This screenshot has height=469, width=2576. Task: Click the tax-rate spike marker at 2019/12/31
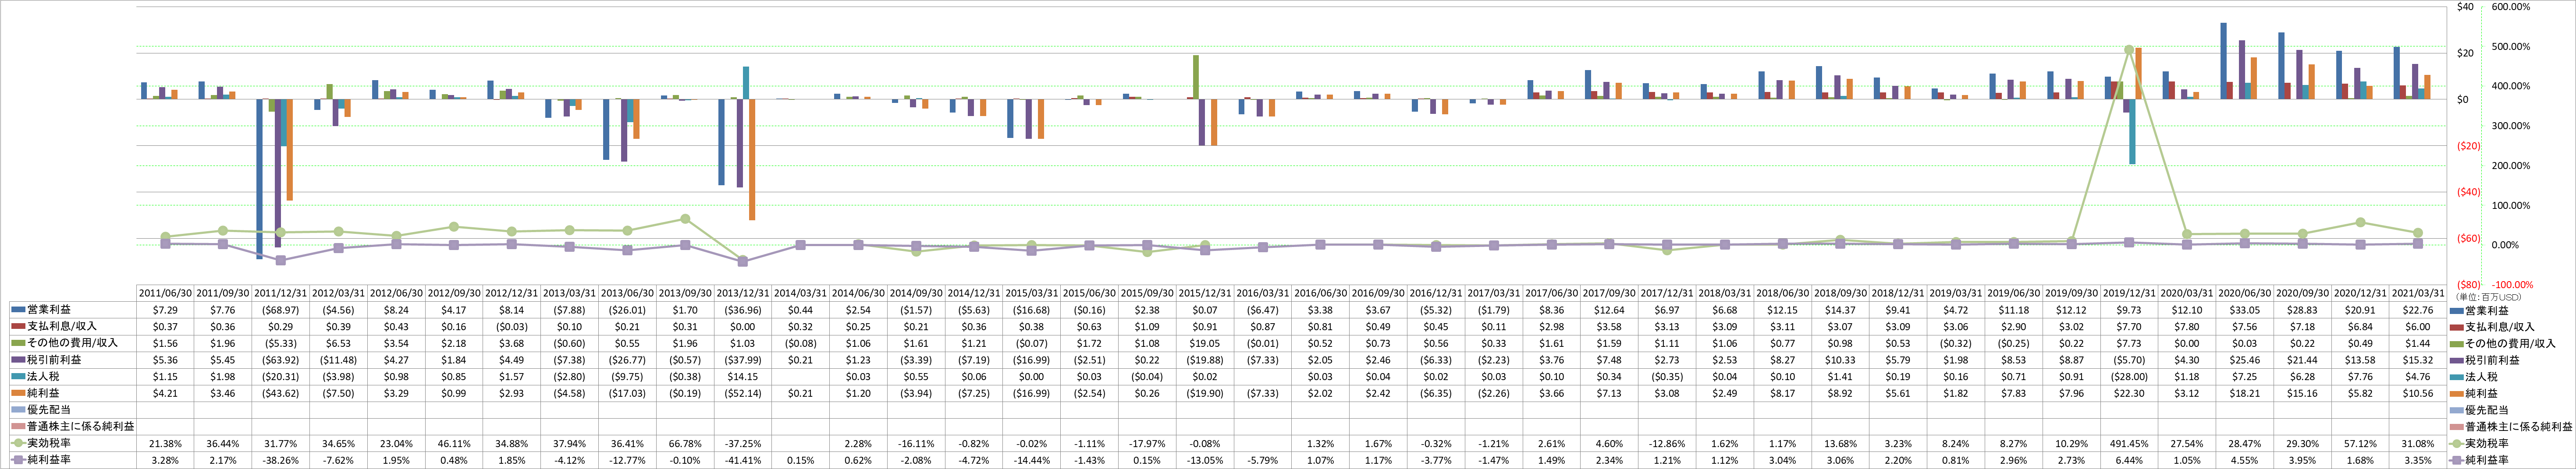2129,49
